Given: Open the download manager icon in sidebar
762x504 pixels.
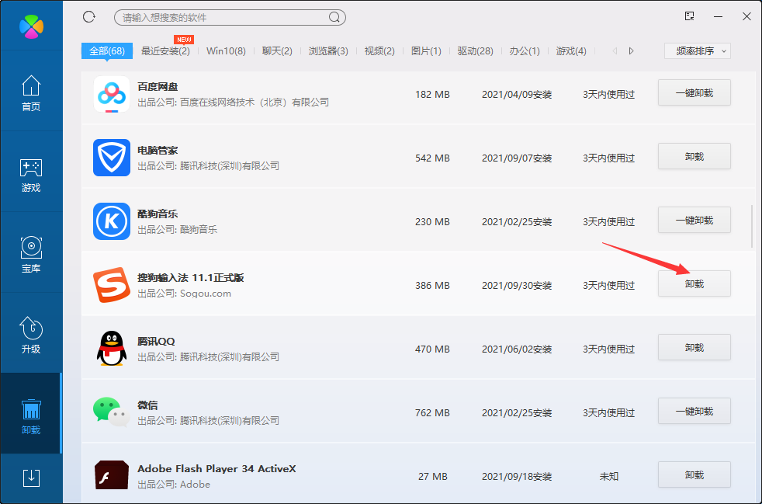Looking at the screenshot, I should click(32, 478).
